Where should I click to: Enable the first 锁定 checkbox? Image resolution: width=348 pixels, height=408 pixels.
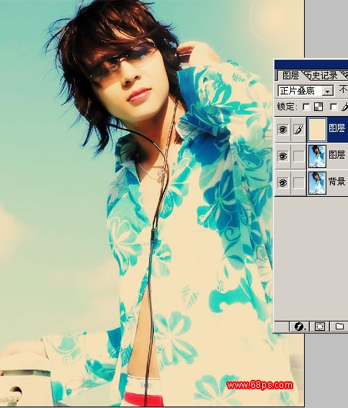click(307, 107)
